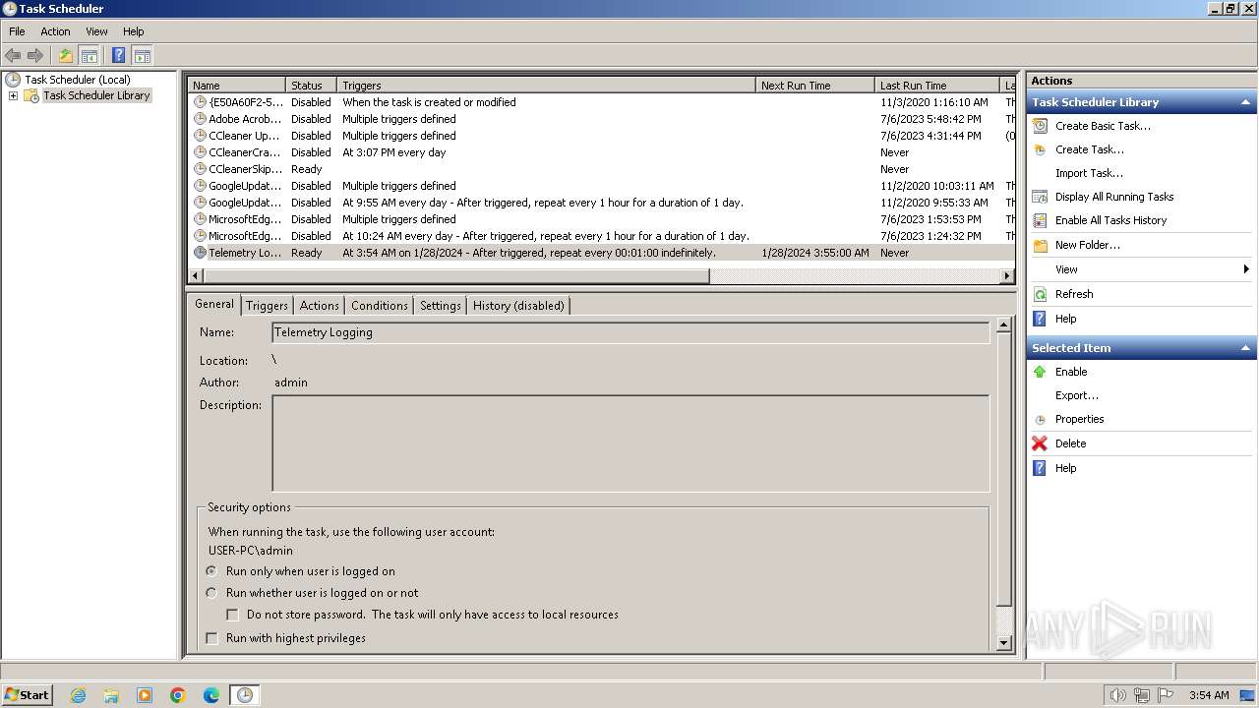Switch to the Actions tab
The width and height of the screenshot is (1259, 708).
click(x=319, y=306)
